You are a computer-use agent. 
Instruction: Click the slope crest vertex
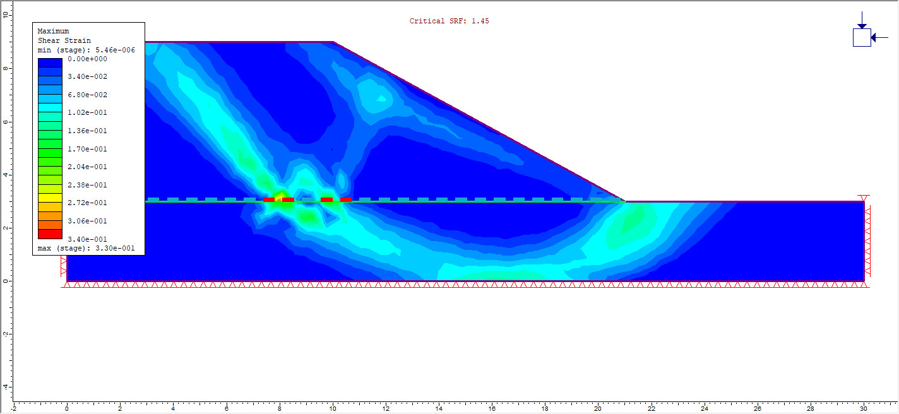(x=333, y=42)
